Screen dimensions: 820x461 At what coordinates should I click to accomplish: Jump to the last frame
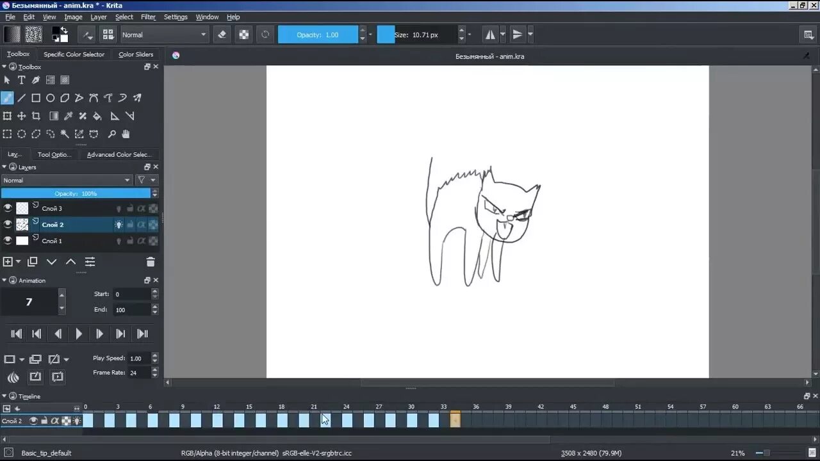pyautogui.click(x=142, y=334)
